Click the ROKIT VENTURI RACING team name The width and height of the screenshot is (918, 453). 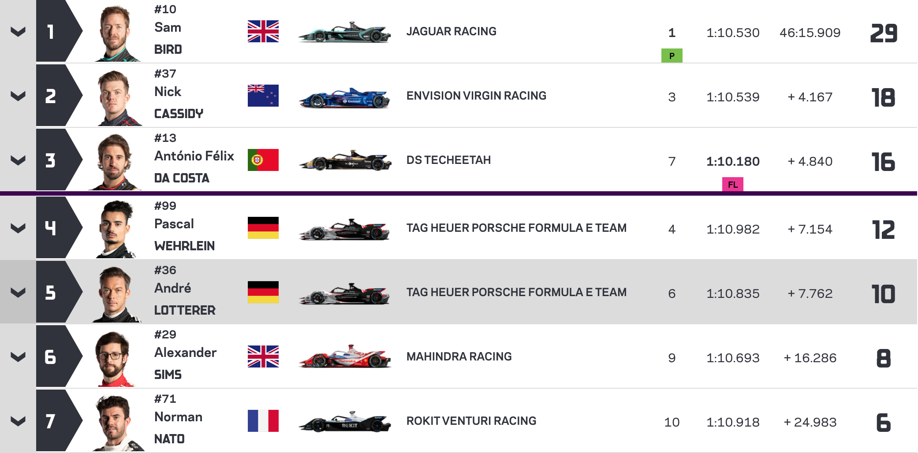[x=471, y=421]
